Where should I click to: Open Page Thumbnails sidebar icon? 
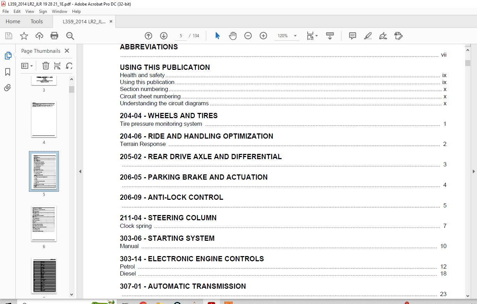8,56
